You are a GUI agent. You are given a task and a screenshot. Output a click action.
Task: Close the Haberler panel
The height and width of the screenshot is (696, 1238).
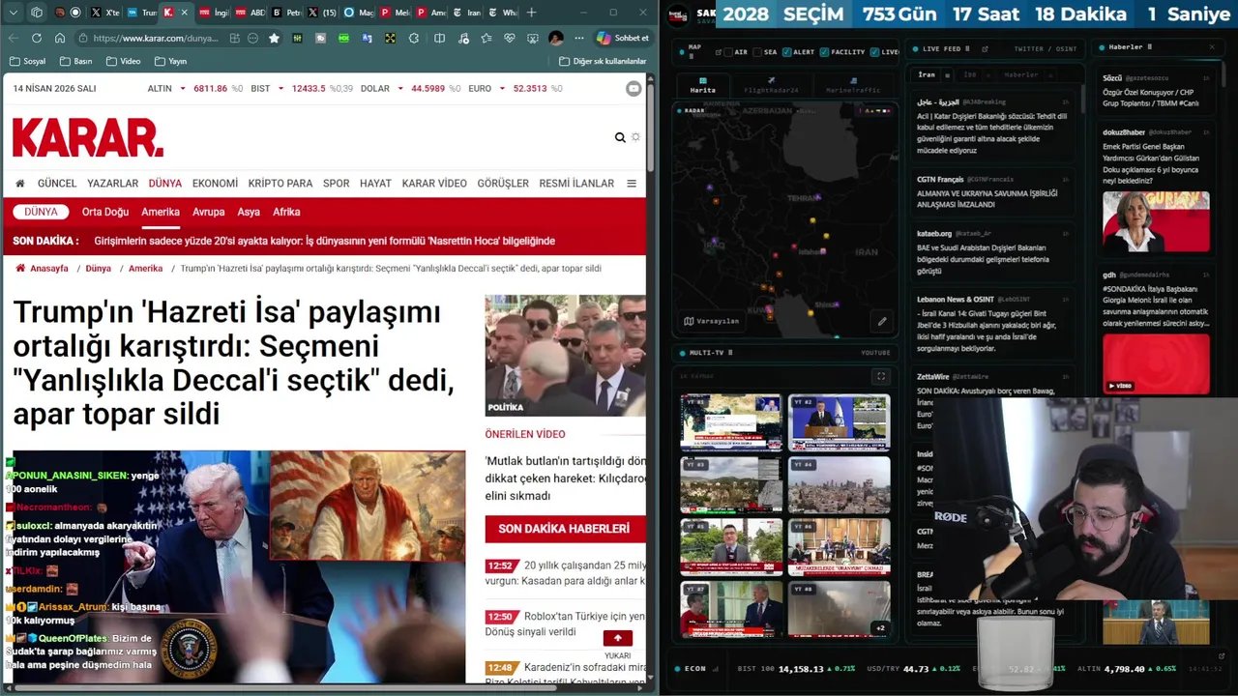[1212, 46]
